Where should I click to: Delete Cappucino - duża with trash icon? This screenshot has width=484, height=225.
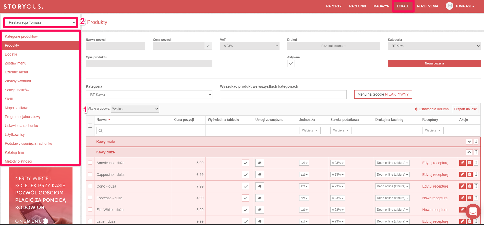470,175
